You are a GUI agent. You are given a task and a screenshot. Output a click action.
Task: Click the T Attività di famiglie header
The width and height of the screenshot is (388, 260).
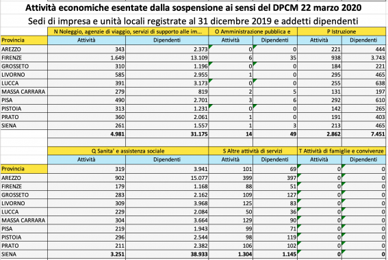(341, 151)
